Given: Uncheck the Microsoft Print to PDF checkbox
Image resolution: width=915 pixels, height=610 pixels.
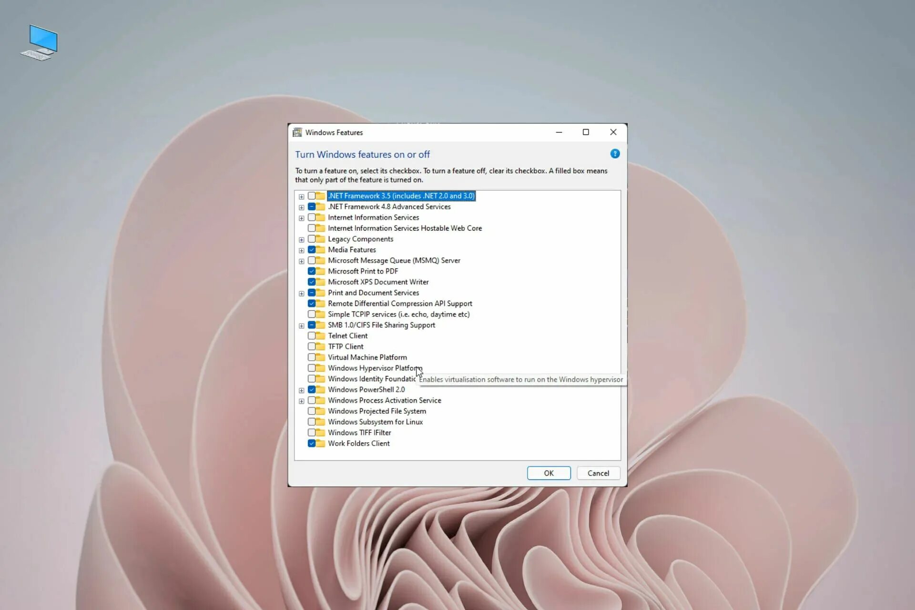Looking at the screenshot, I should tap(311, 271).
